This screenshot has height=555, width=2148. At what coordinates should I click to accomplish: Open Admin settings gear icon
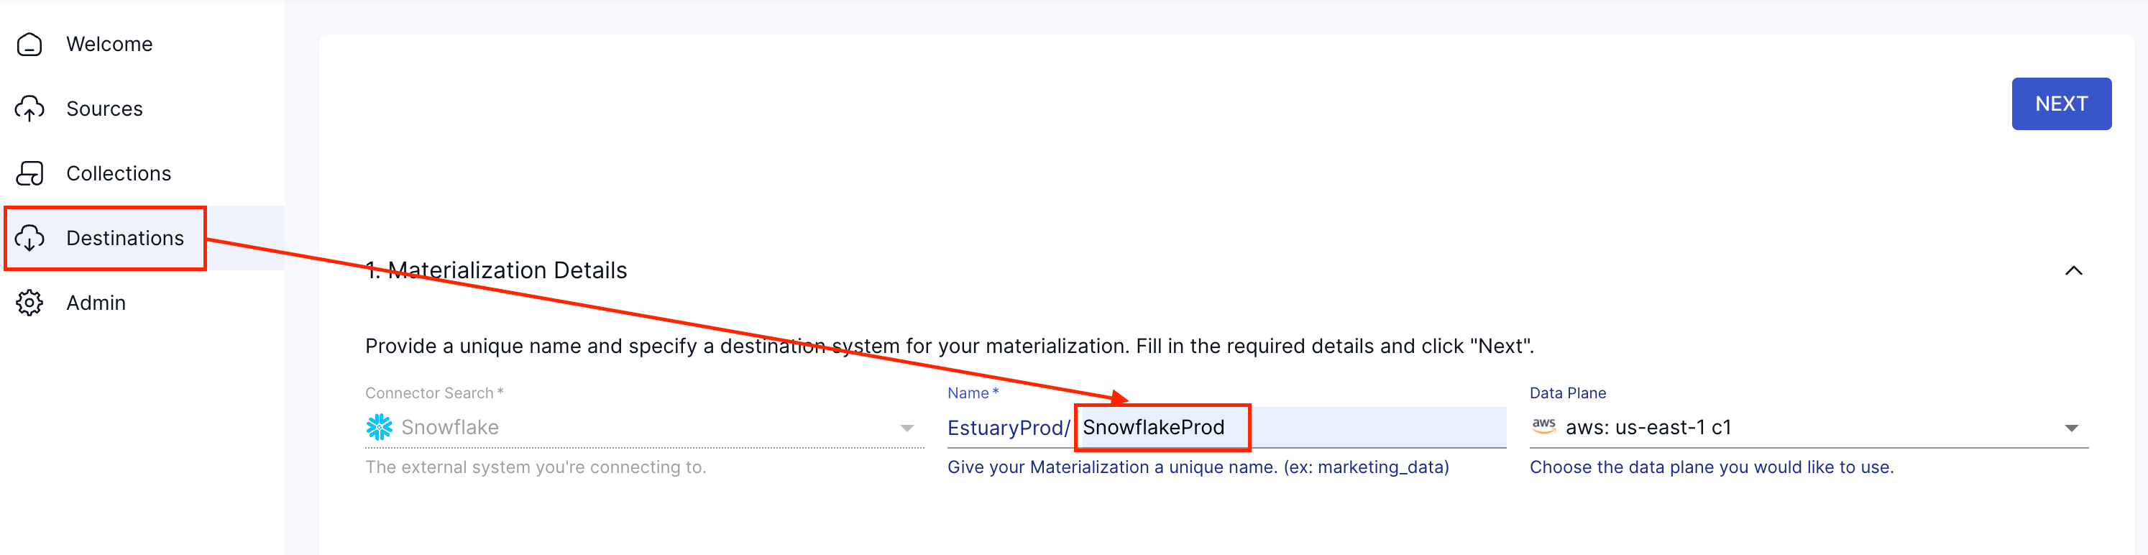click(30, 303)
